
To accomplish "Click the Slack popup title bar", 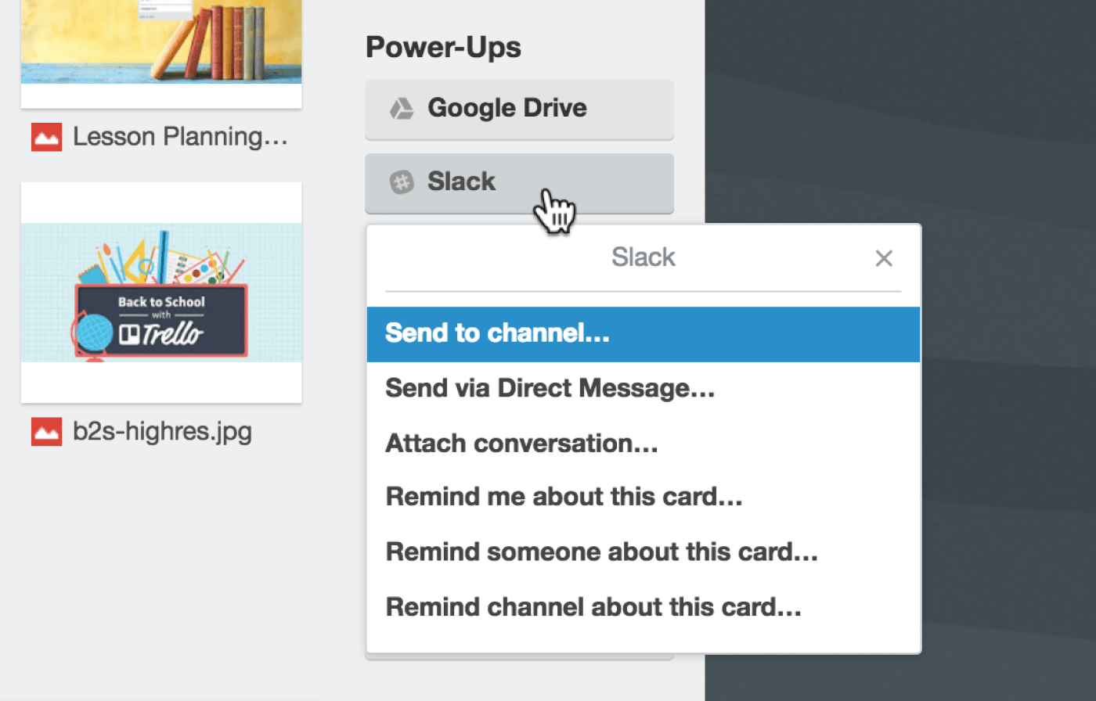I will pos(642,257).
